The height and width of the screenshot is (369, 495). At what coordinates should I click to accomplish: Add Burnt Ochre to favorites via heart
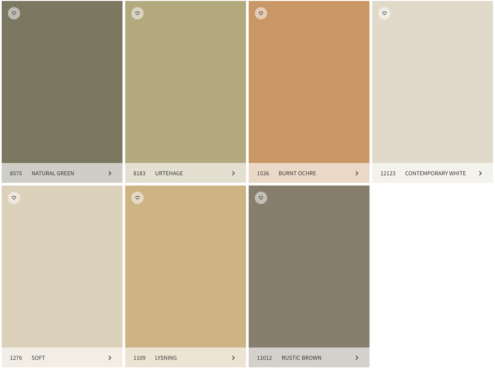(261, 13)
